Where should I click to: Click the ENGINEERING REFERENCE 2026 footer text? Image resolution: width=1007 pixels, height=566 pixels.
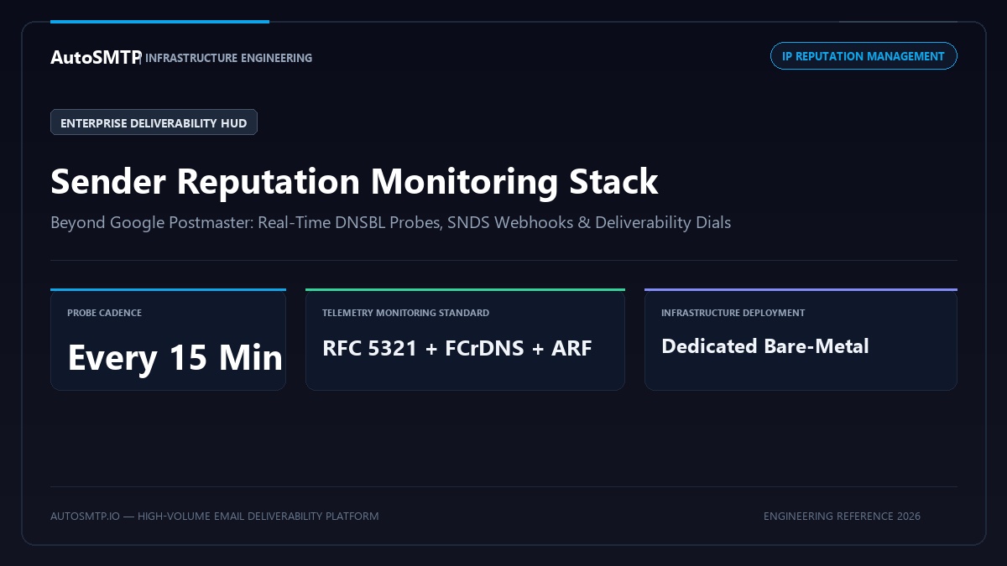point(842,516)
